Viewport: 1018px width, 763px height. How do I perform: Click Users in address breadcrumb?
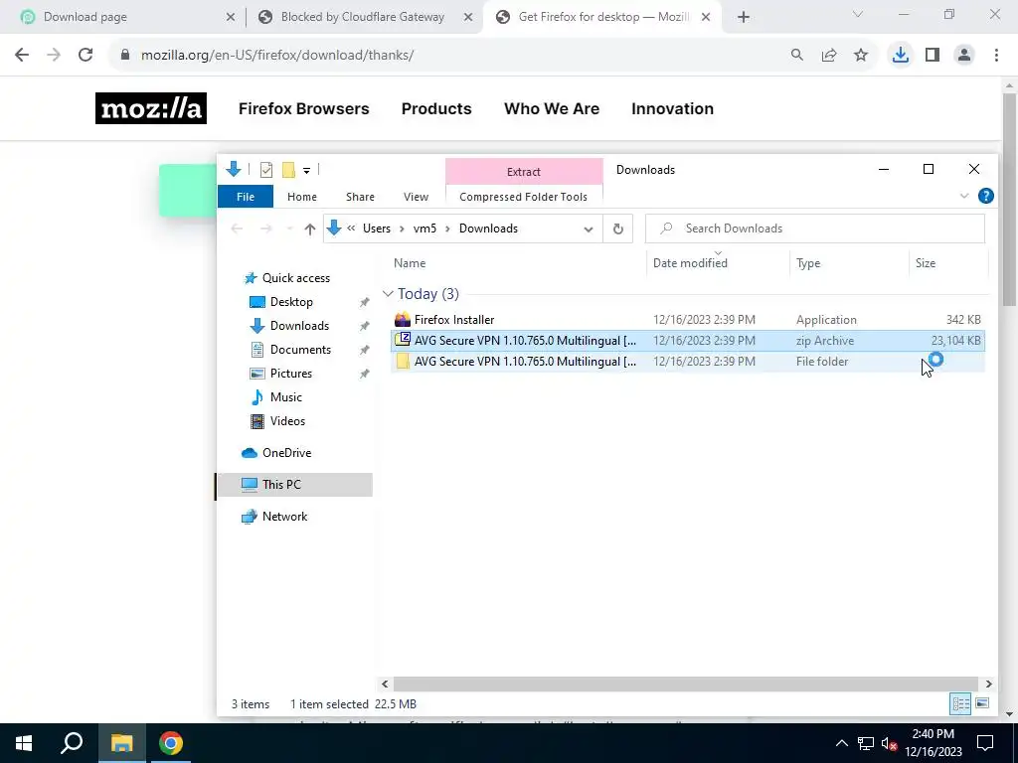(x=377, y=229)
